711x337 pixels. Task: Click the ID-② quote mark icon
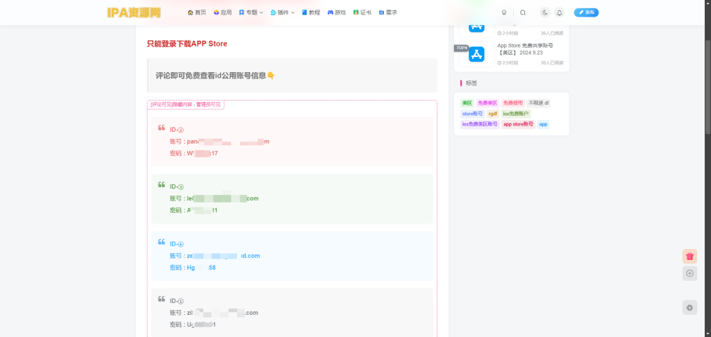(161, 128)
